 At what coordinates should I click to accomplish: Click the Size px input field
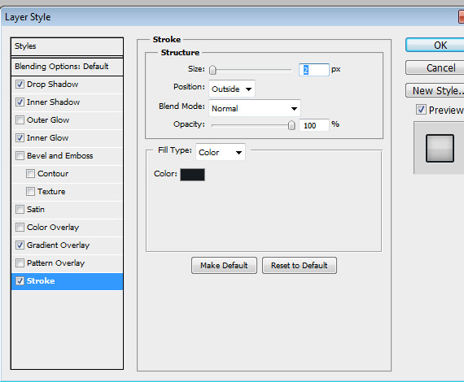(313, 70)
